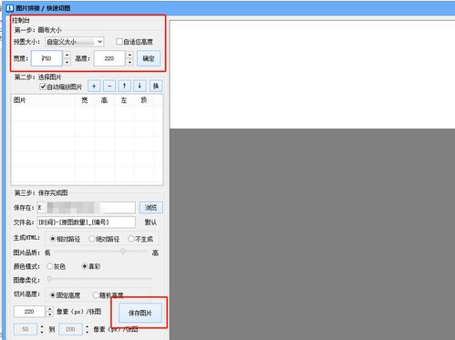The width and height of the screenshot is (455, 340).
Task: Increase width with up spinner arrow
Action: pos(67,55)
